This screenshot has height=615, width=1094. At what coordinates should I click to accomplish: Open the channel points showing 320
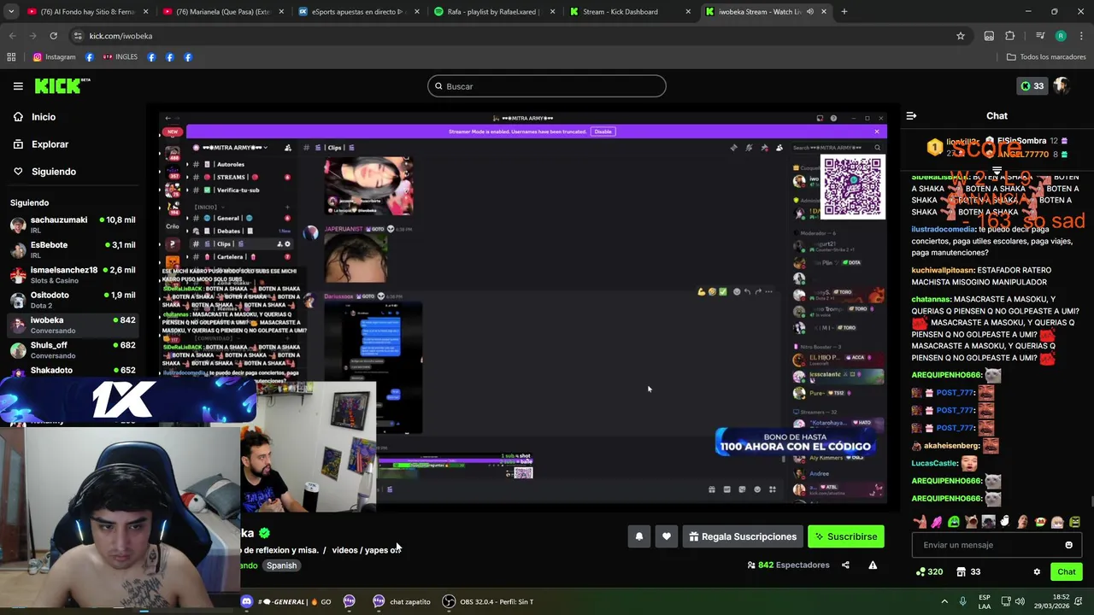(930, 572)
